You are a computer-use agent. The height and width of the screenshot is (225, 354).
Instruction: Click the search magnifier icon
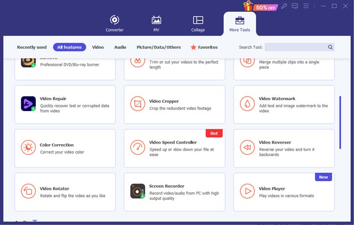coord(330,47)
